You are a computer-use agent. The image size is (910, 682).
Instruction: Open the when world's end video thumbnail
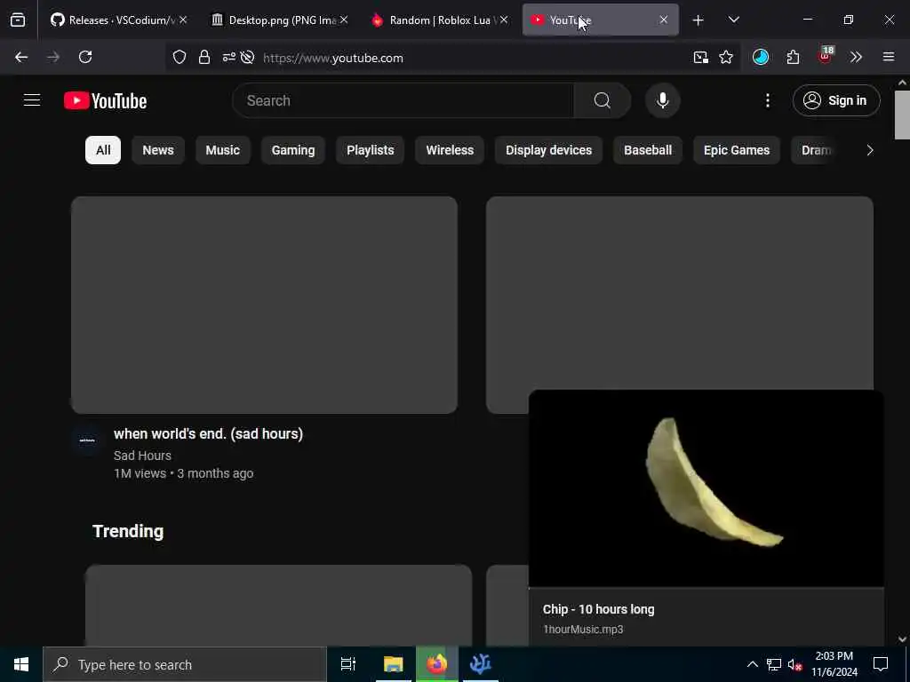264,305
